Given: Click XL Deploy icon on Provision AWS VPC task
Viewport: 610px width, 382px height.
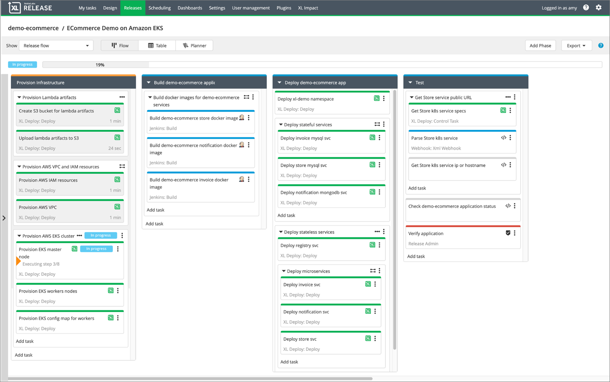Looking at the screenshot, I should click(x=117, y=207).
